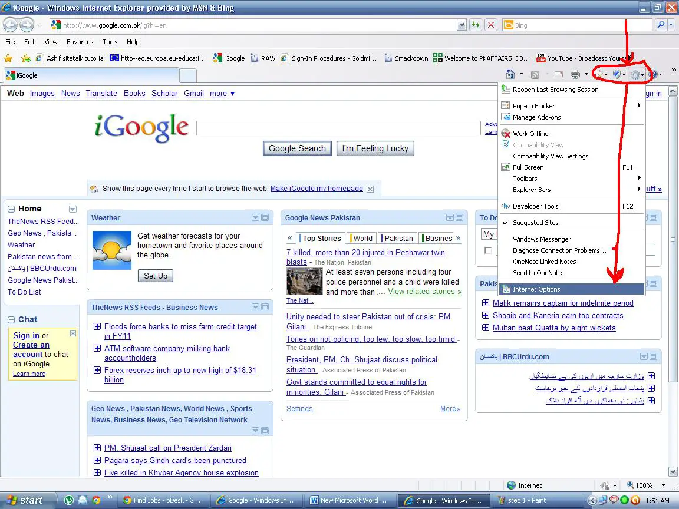Select Internet Options from Tools menu
679x509 pixels.
point(572,289)
